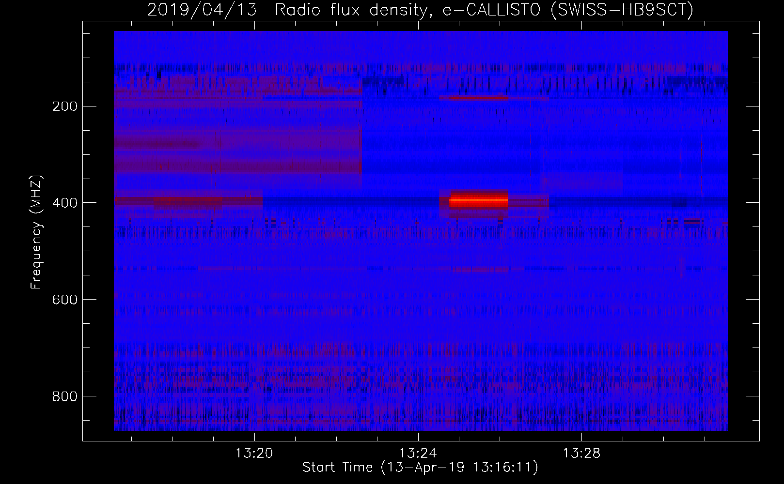Click the "13:28" time tick label

(x=581, y=454)
